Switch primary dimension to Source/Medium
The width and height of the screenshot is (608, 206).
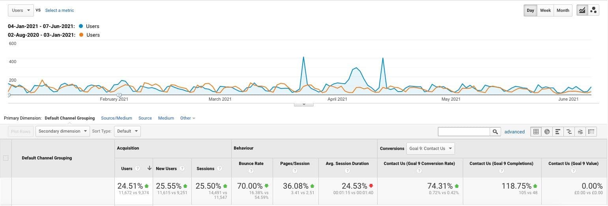[x=116, y=118]
